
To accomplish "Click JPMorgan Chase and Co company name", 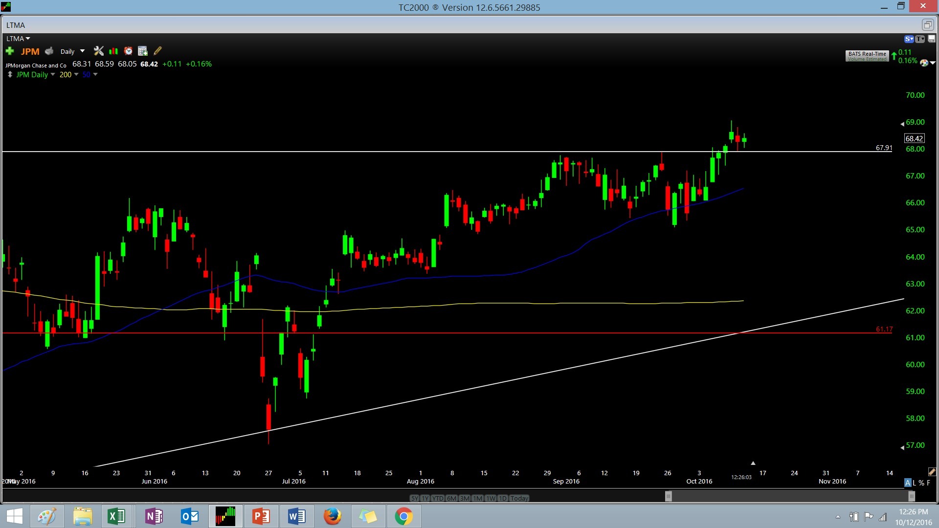I will 36,65.
